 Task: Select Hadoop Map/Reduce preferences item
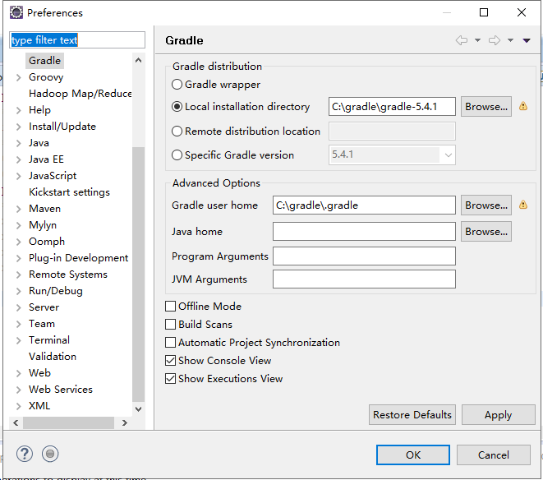pos(80,94)
